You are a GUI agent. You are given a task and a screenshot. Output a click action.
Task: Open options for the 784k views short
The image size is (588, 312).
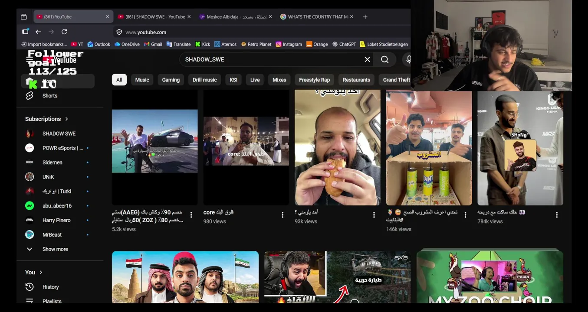coord(557,215)
